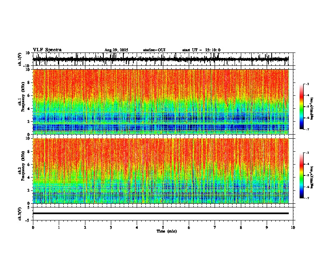Viewport: 330px width, 255px height.
Task: Click the ch.1 Frequency (kHz) axis label
Action: click(21, 97)
